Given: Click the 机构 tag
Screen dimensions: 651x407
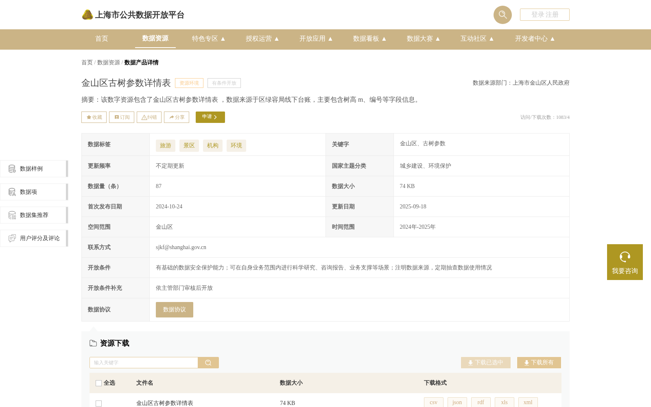Looking at the screenshot, I should pyautogui.click(x=213, y=146).
